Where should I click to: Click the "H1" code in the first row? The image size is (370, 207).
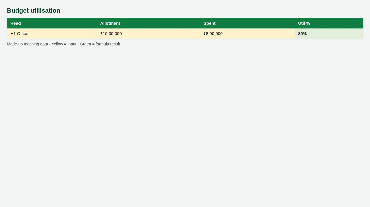(x=13, y=34)
